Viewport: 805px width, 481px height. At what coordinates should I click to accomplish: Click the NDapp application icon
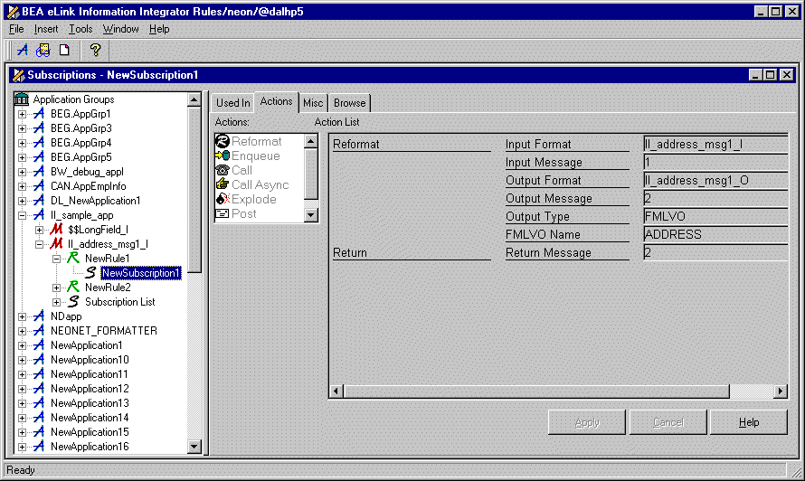pyautogui.click(x=39, y=316)
